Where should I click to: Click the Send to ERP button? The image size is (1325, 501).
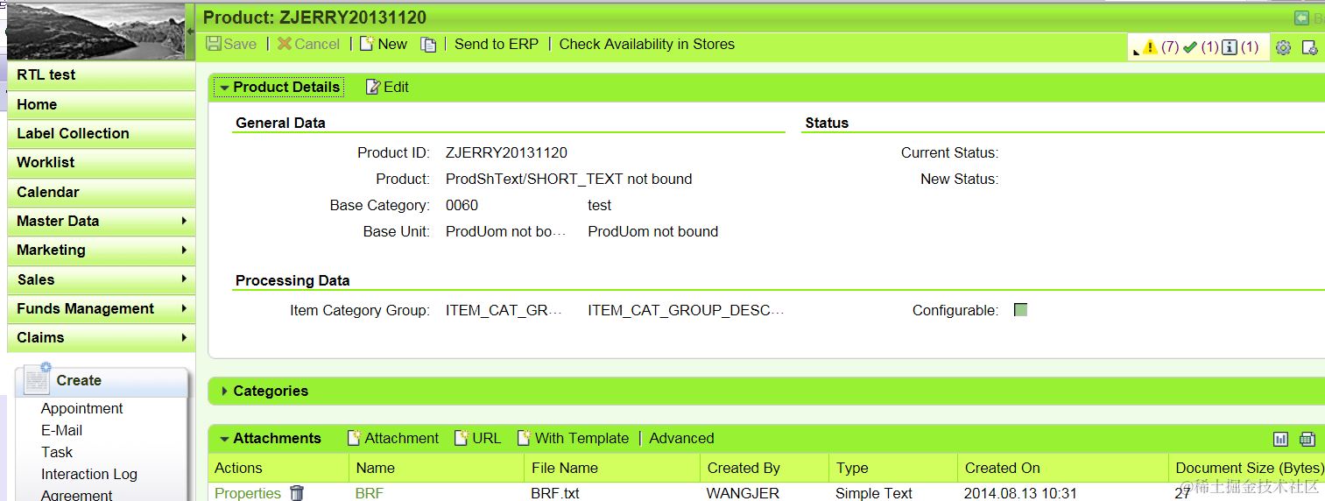tap(497, 44)
